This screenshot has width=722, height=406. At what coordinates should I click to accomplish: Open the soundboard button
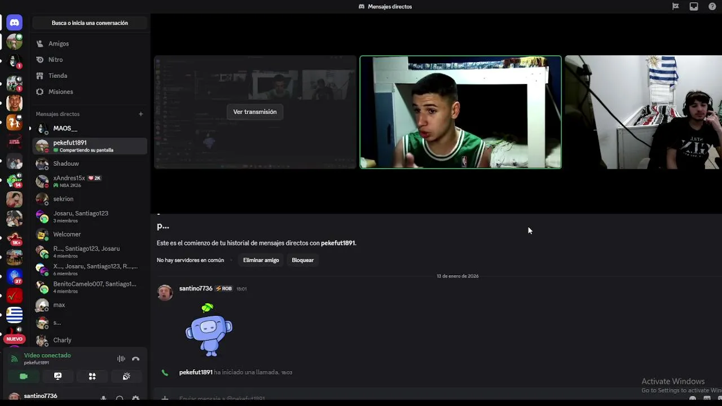click(126, 376)
